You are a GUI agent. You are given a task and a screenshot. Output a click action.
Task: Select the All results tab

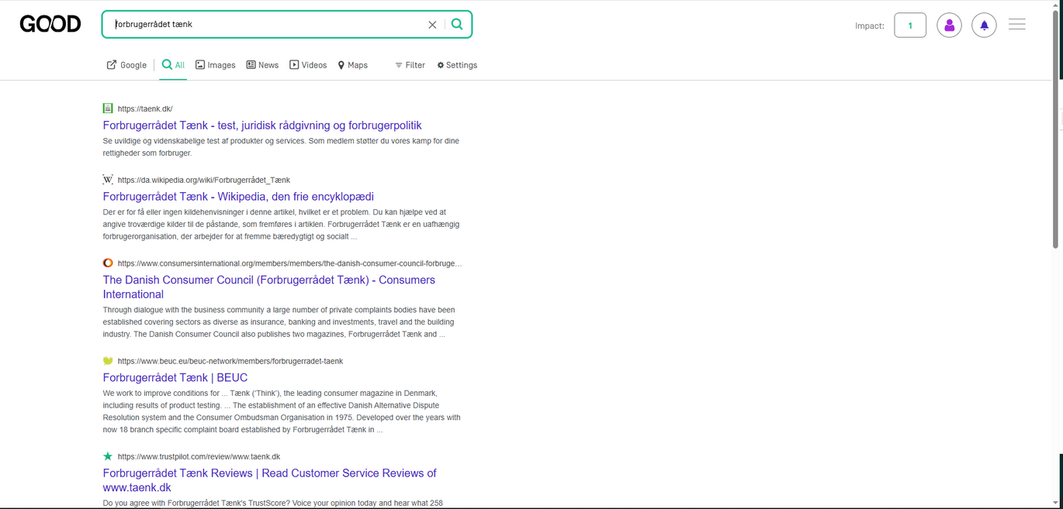coord(173,65)
